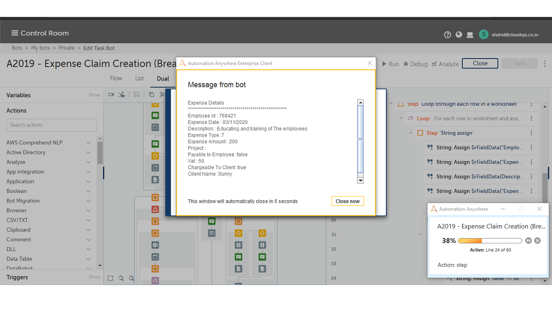Click the message scrollbar up arrow
552x310 pixels.
click(x=361, y=102)
